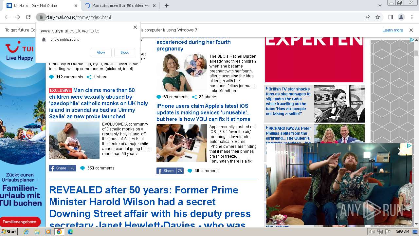This screenshot has height=236, width=419.
Task: Close the notification permission popup
Action: pyautogui.click(x=135, y=27)
